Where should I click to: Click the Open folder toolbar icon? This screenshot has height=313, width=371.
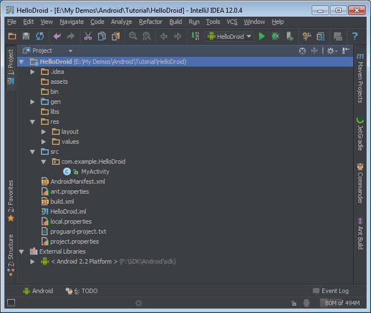click(12, 36)
